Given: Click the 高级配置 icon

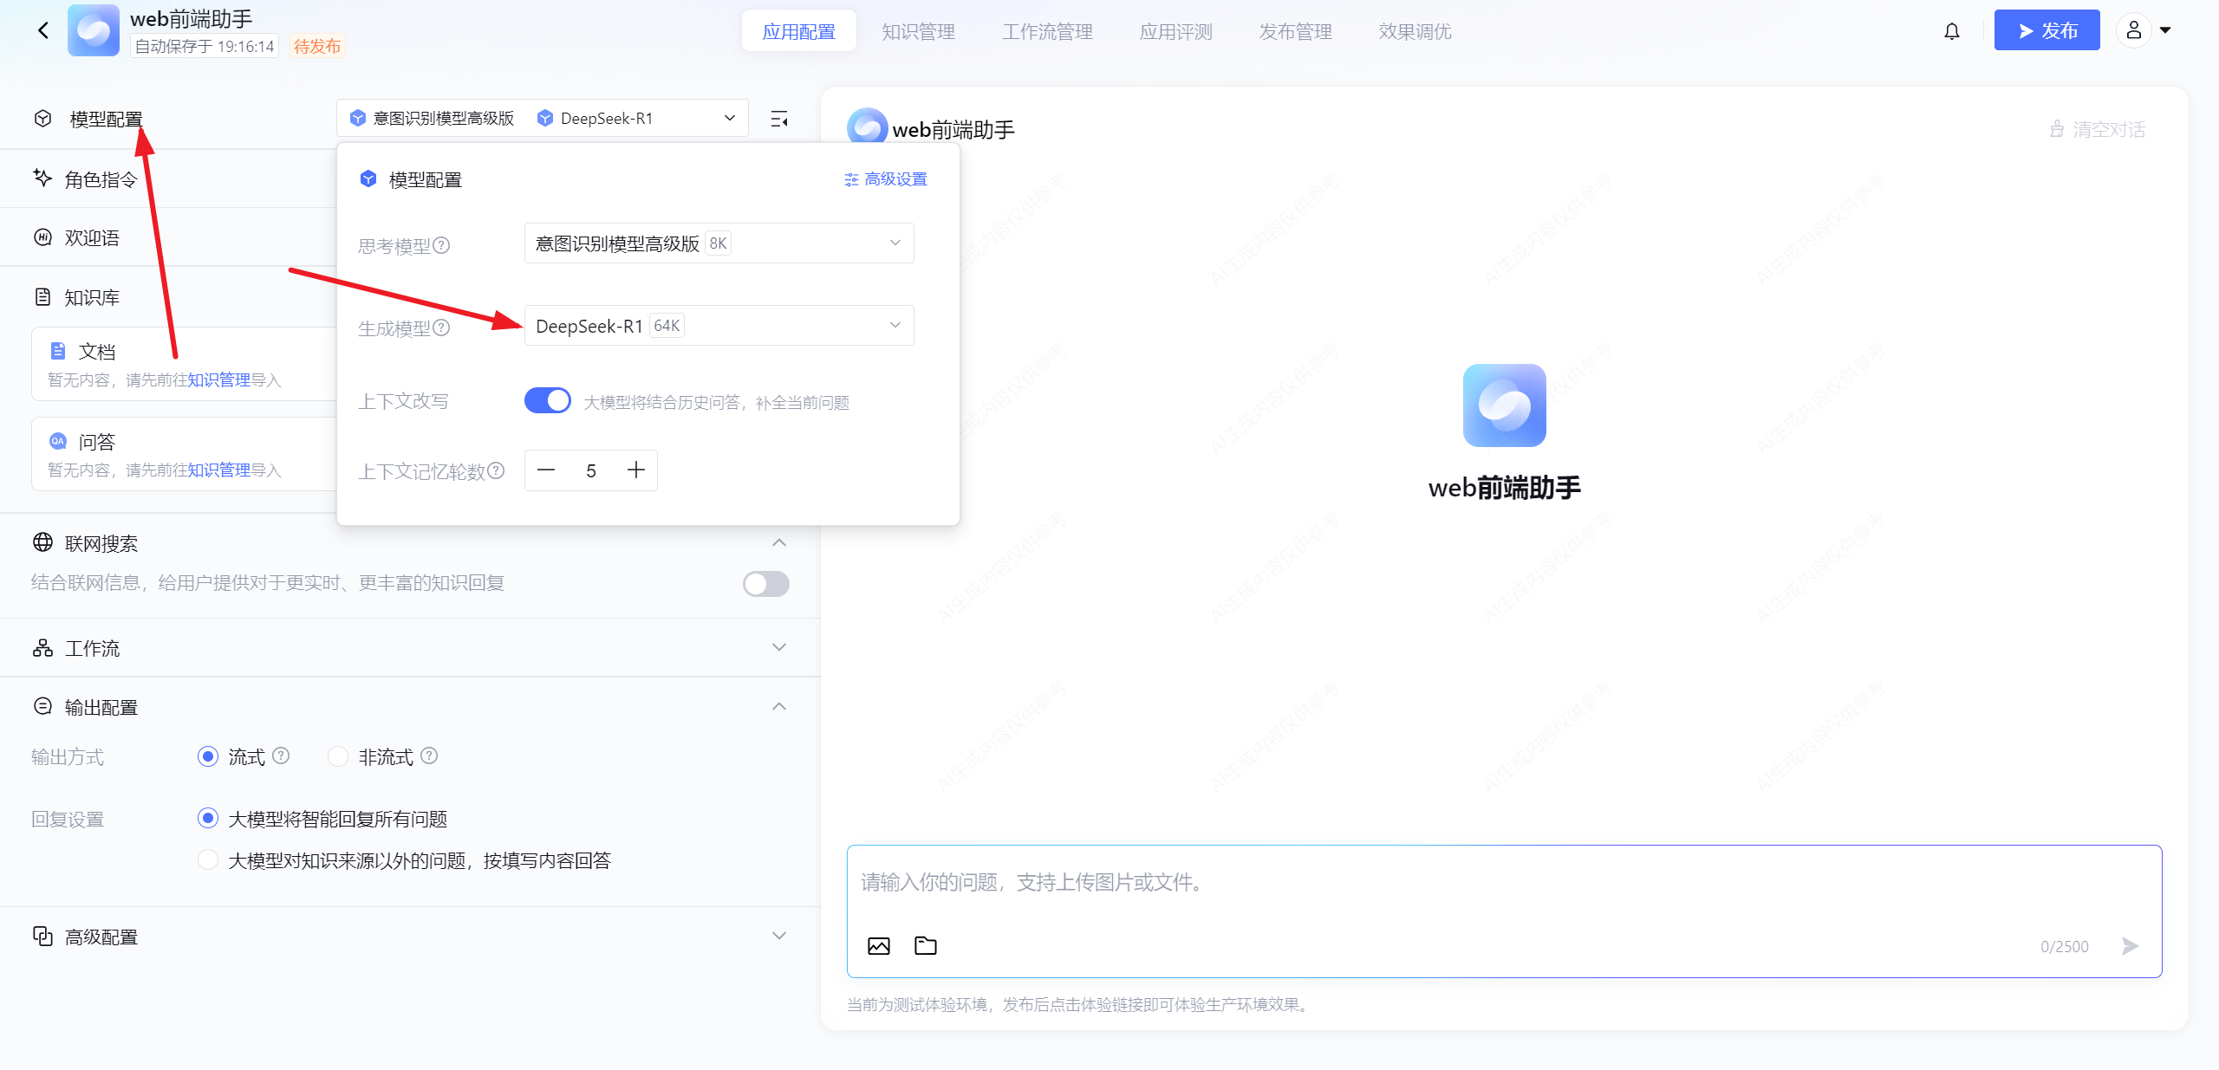Looking at the screenshot, I should pyautogui.click(x=42, y=936).
